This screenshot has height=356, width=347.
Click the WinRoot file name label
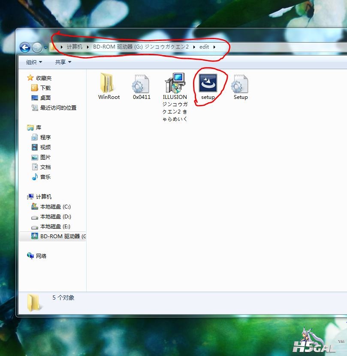(109, 97)
